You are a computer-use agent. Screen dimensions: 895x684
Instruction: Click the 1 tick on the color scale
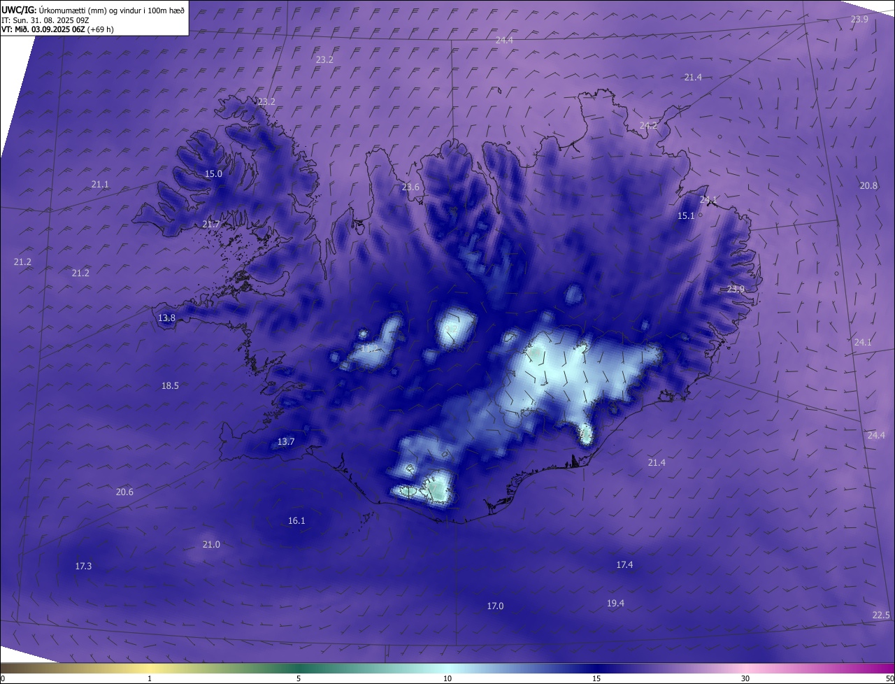[150, 679]
